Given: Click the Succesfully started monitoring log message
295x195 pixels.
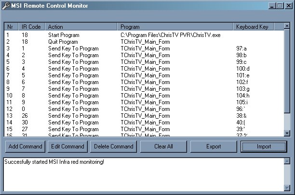Looking at the screenshot, I should pyautogui.click(x=54, y=162).
